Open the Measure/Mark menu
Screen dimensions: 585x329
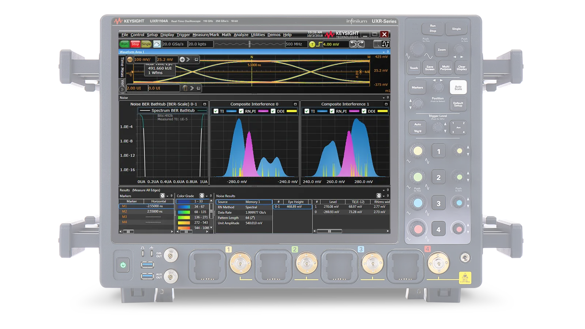point(206,35)
